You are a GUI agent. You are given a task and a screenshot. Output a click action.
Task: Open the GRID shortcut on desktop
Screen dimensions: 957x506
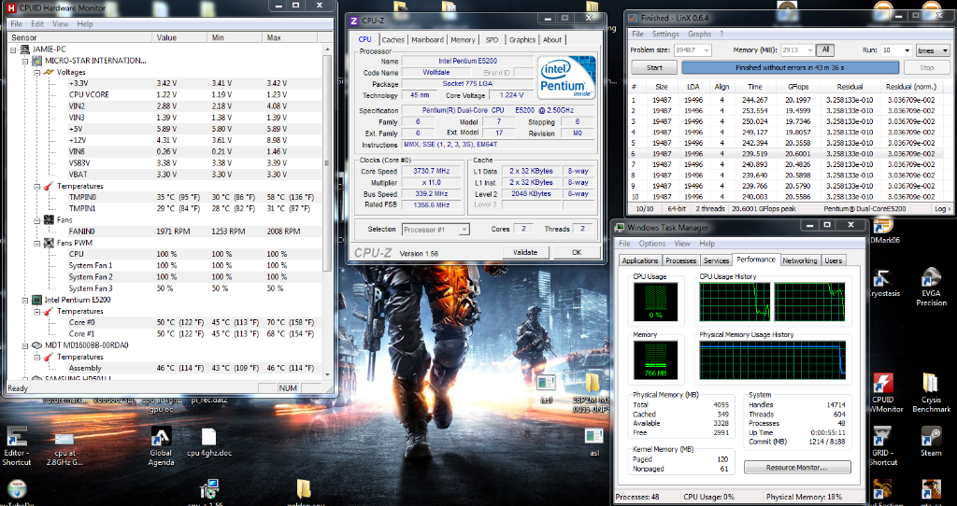pyautogui.click(x=882, y=445)
